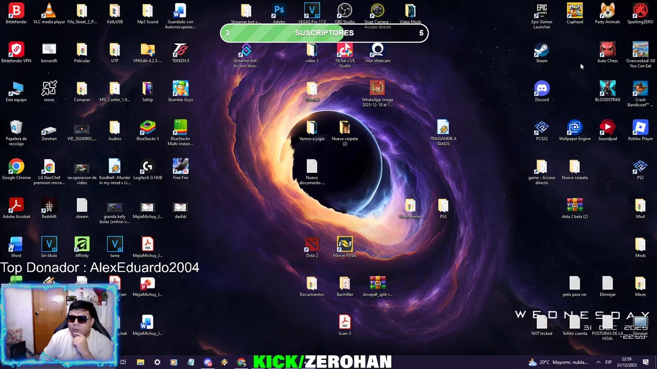Open Free Fire game shortcut
This screenshot has width=657, height=369.
[x=181, y=170]
